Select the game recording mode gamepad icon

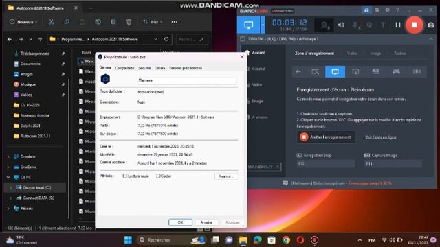click(x=396, y=71)
